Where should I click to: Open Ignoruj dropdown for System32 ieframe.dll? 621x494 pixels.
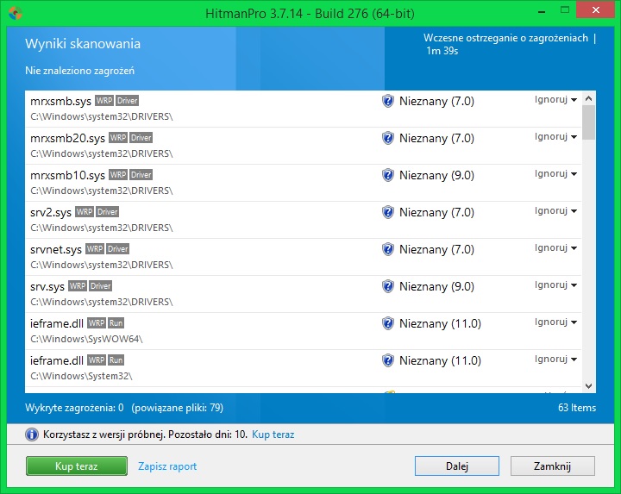tap(555, 359)
